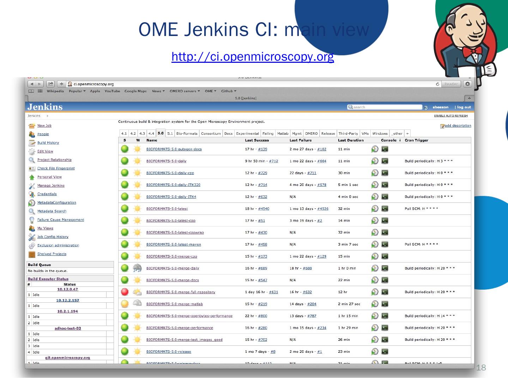508x381 pixels.
Task: Open BIOFORMATS-5.0-merge-matlab job link
Action: (174, 304)
